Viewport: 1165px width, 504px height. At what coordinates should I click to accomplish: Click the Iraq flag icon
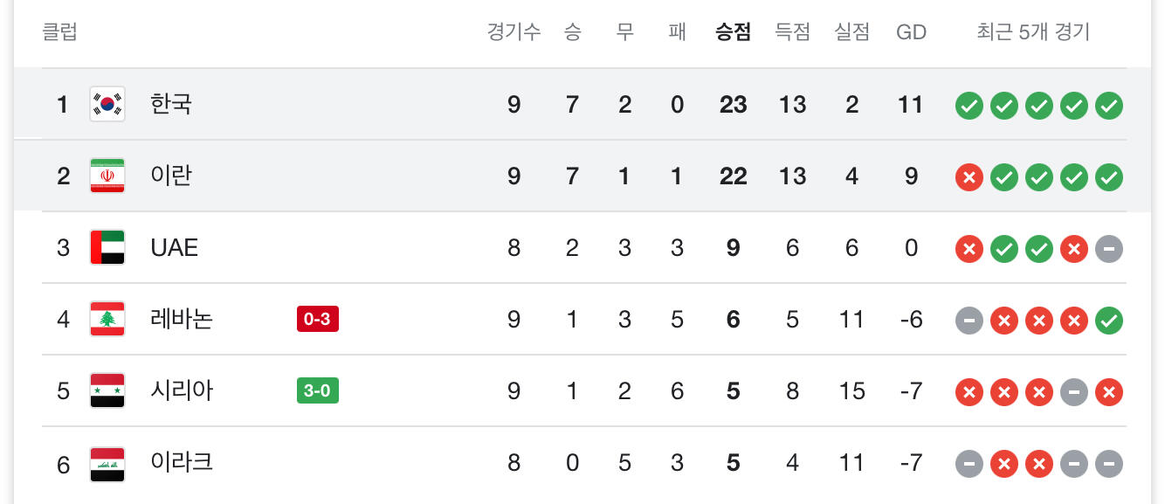click(107, 464)
